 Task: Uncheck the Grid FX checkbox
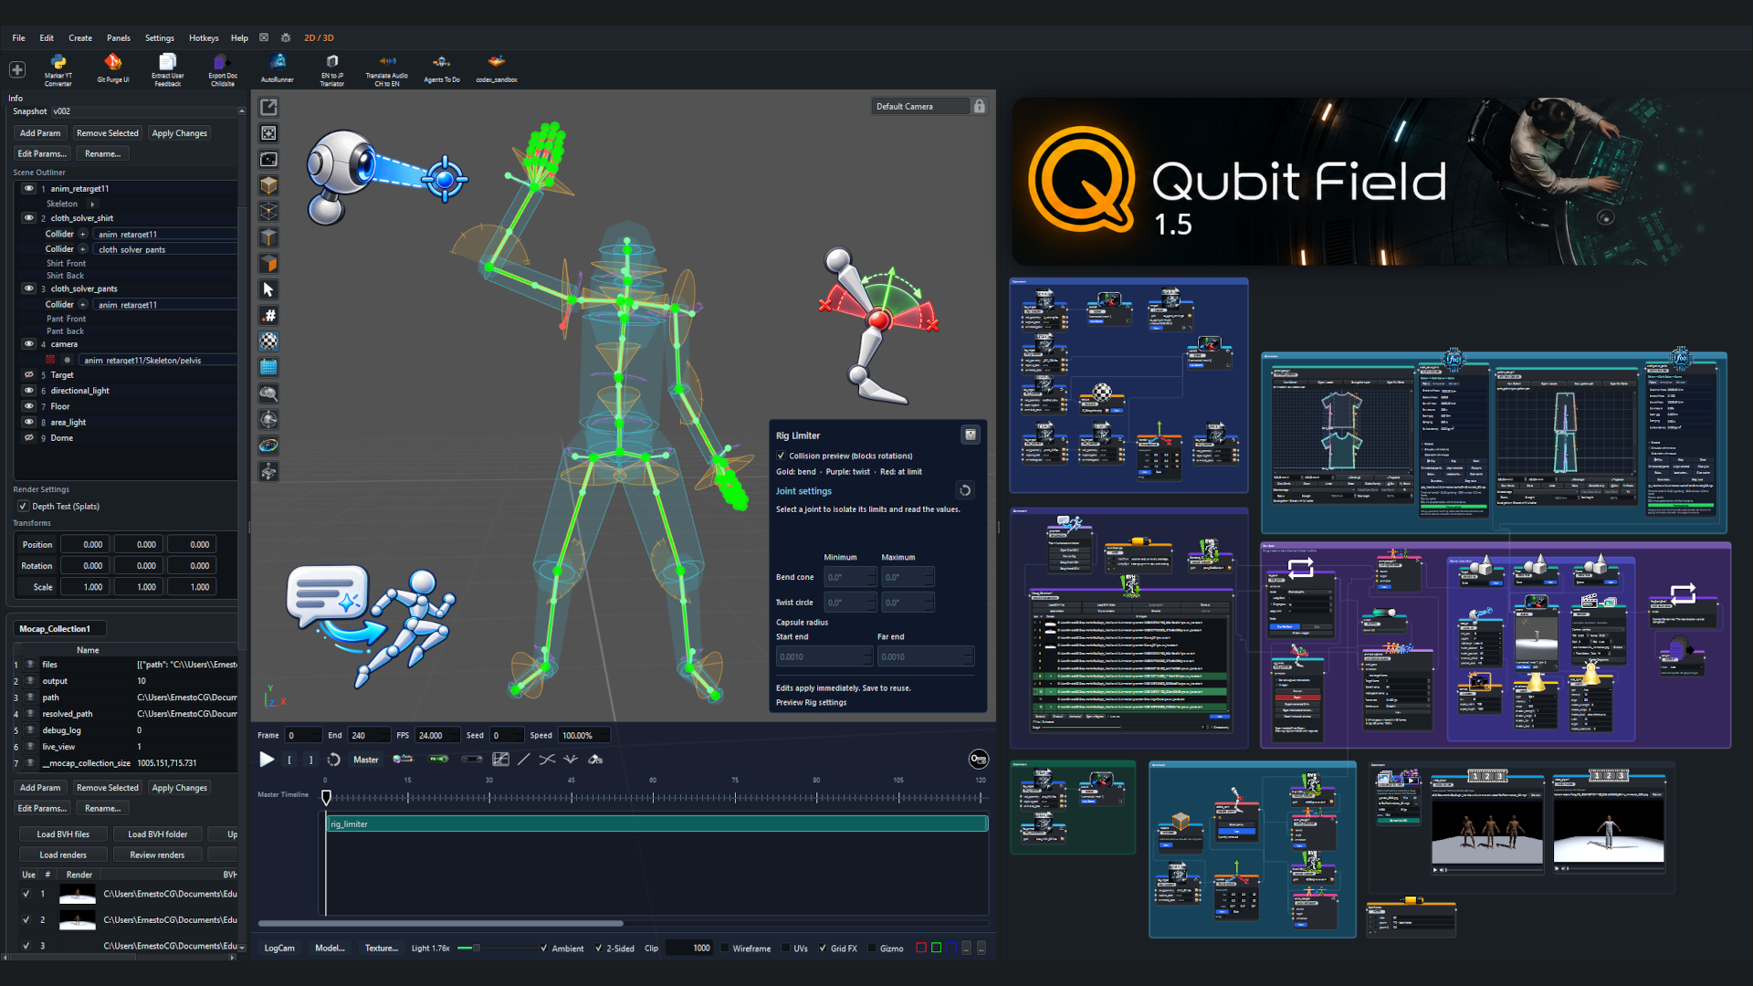(823, 949)
